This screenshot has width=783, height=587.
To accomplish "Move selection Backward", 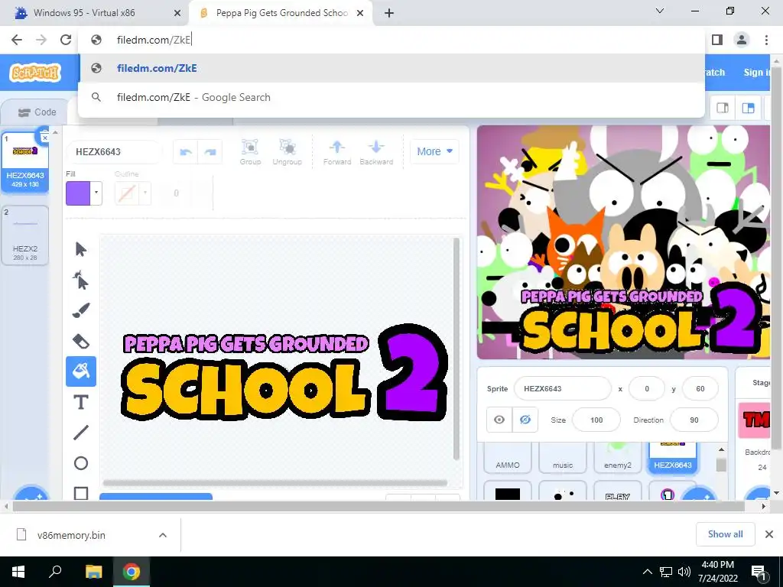I will click(x=376, y=152).
